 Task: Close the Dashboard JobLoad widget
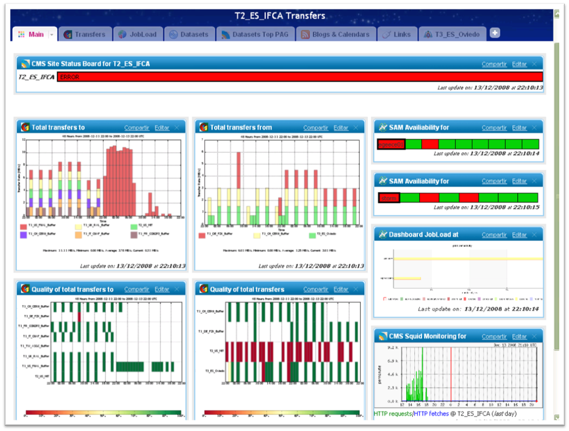click(534, 235)
